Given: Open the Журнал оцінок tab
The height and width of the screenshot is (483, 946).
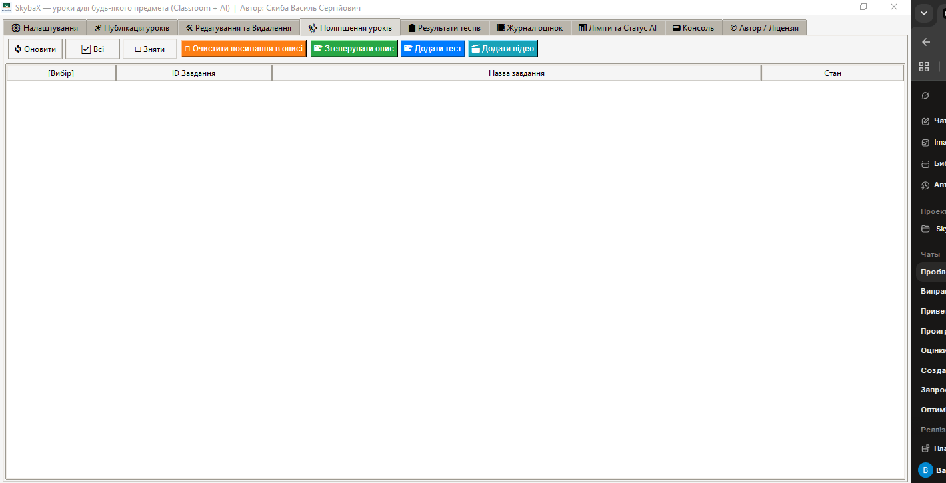Looking at the screenshot, I should pos(530,28).
